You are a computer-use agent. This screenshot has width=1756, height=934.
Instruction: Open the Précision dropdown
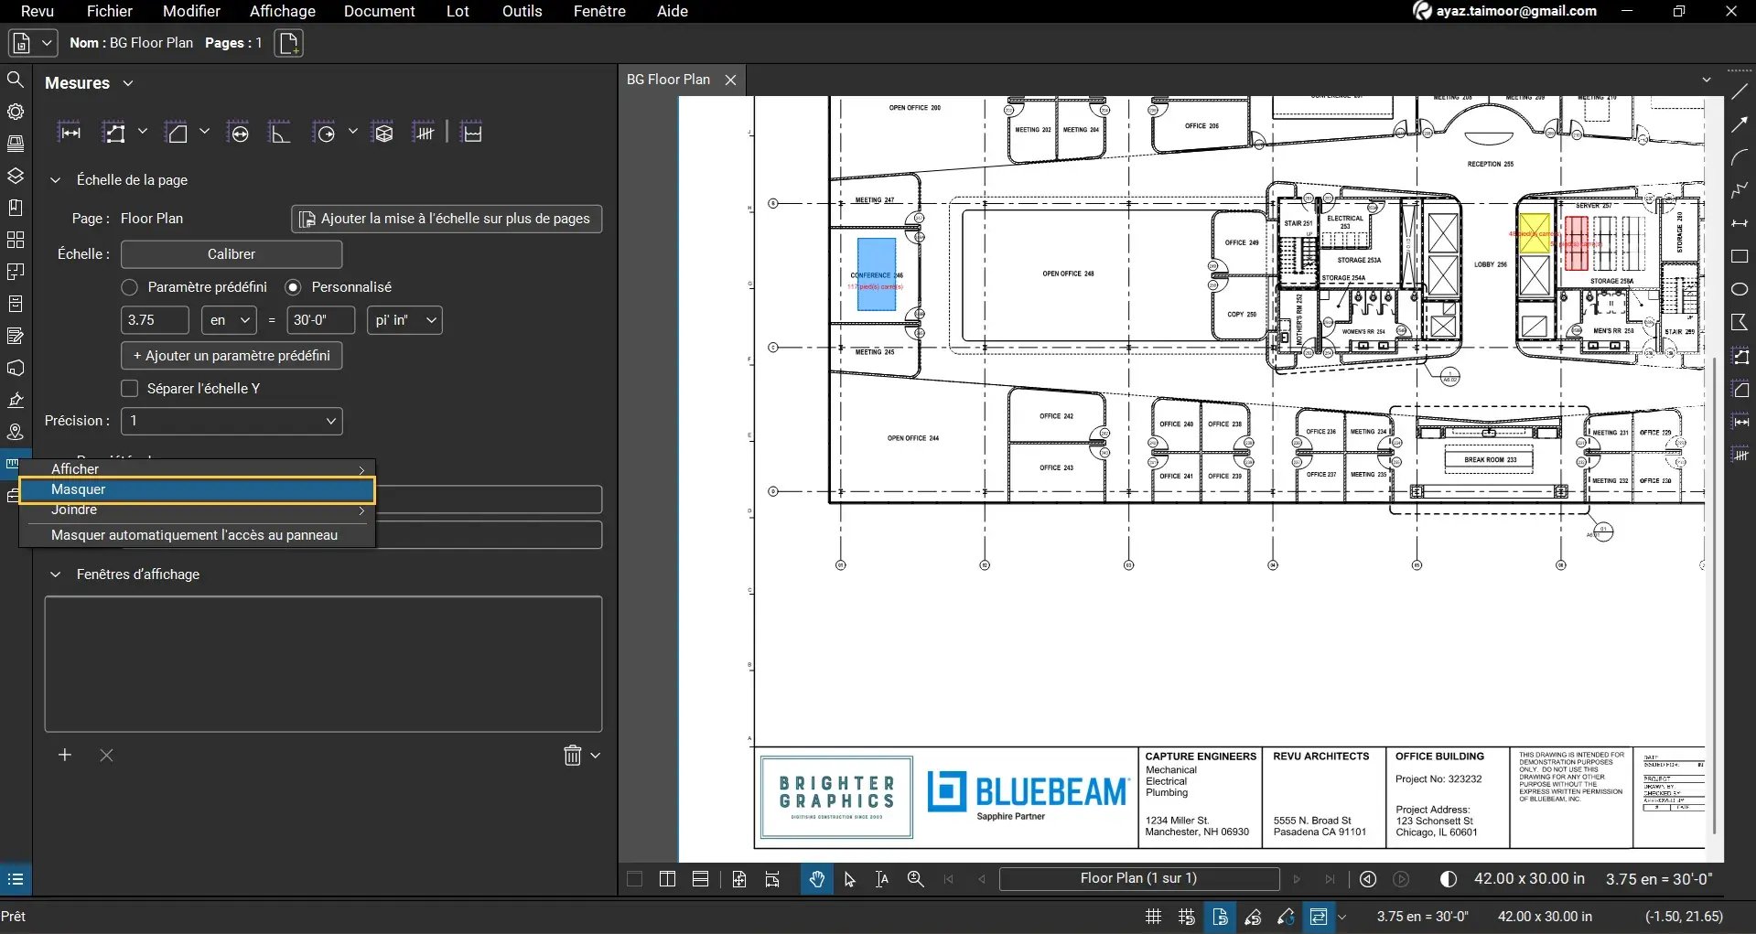pos(231,421)
